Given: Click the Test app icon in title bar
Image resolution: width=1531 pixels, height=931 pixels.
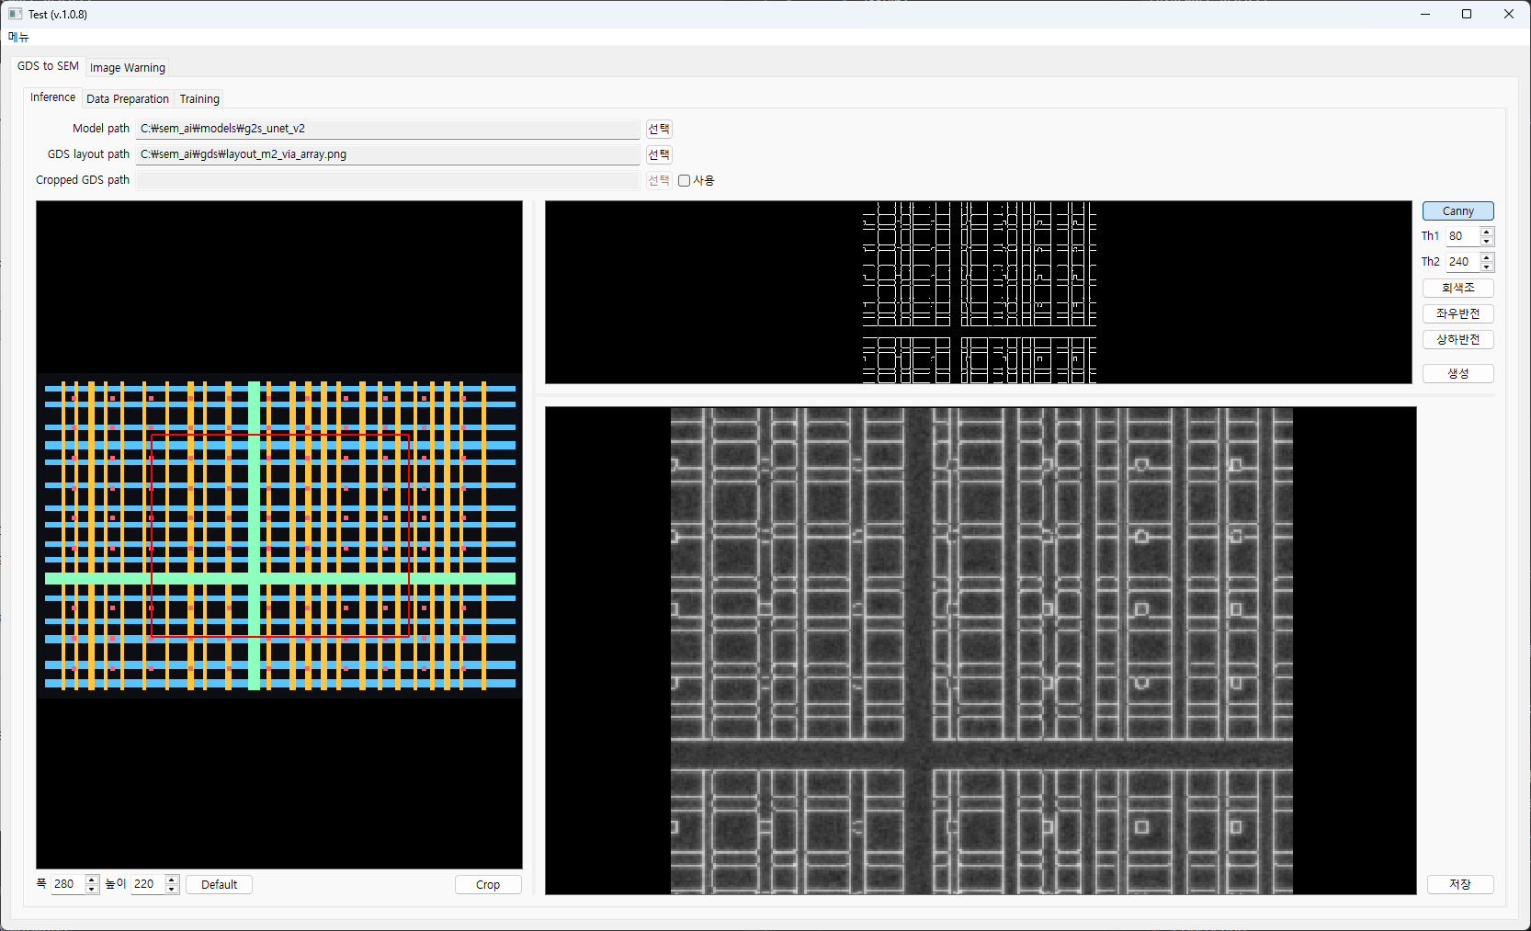Looking at the screenshot, I should (15, 14).
